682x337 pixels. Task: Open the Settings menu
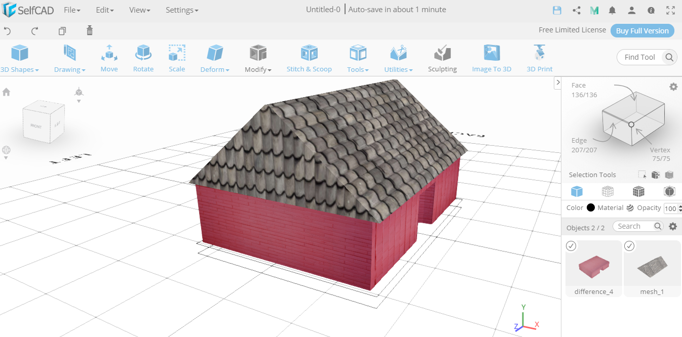pos(182,10)
